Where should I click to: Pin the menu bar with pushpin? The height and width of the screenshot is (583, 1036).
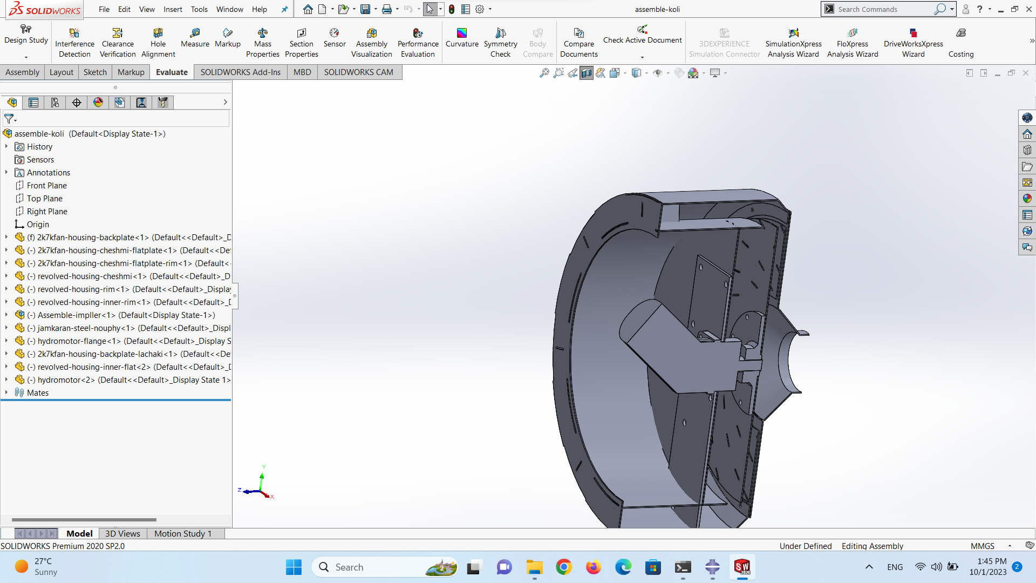coord(284,9)
